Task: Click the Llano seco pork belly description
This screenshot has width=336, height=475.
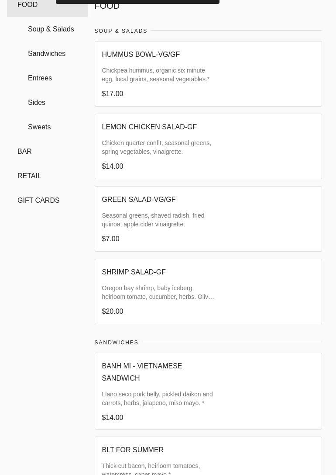Action: pyautogui.click(x=157, y=399)
